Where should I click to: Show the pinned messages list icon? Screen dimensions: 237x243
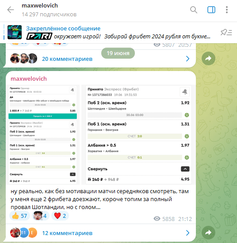pos(226,32)
